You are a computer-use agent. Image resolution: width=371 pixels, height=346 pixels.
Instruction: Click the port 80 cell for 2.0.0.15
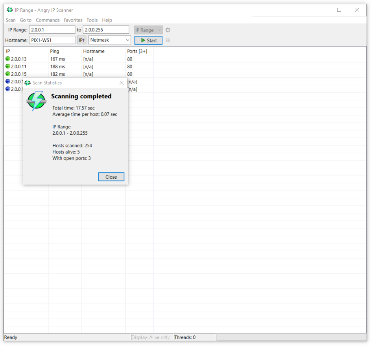pos(130,74)
